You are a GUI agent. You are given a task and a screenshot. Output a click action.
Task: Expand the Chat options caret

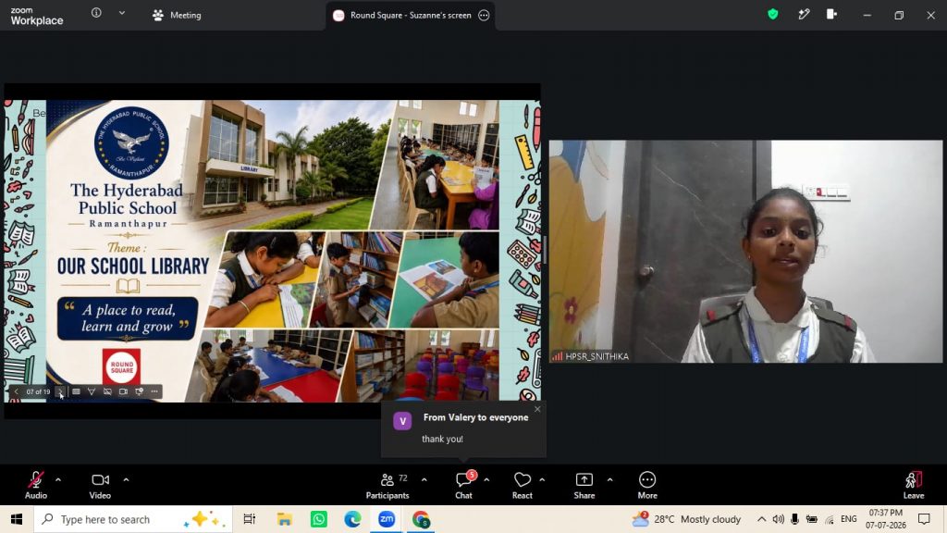(486, 480)
